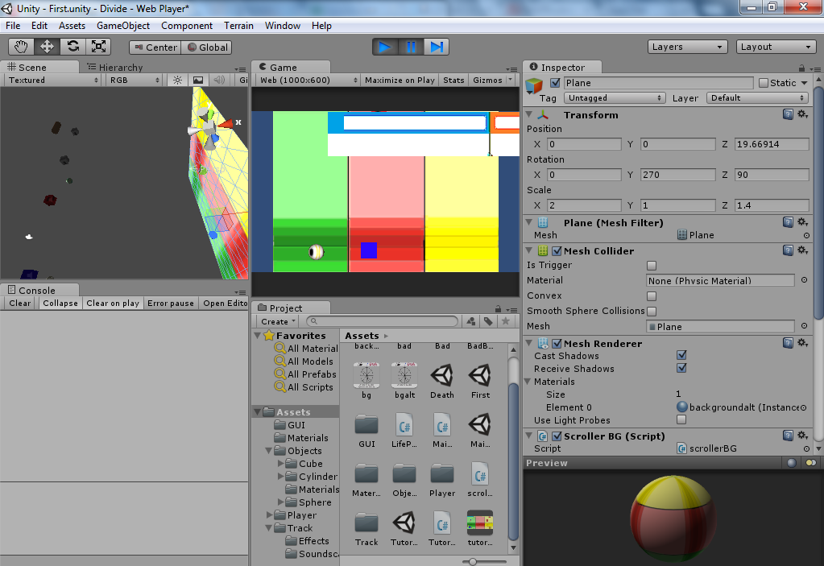This screenshot has width=824, height=566.
Task: Click Maximize on Play button
Action: [x=400, y=81]
